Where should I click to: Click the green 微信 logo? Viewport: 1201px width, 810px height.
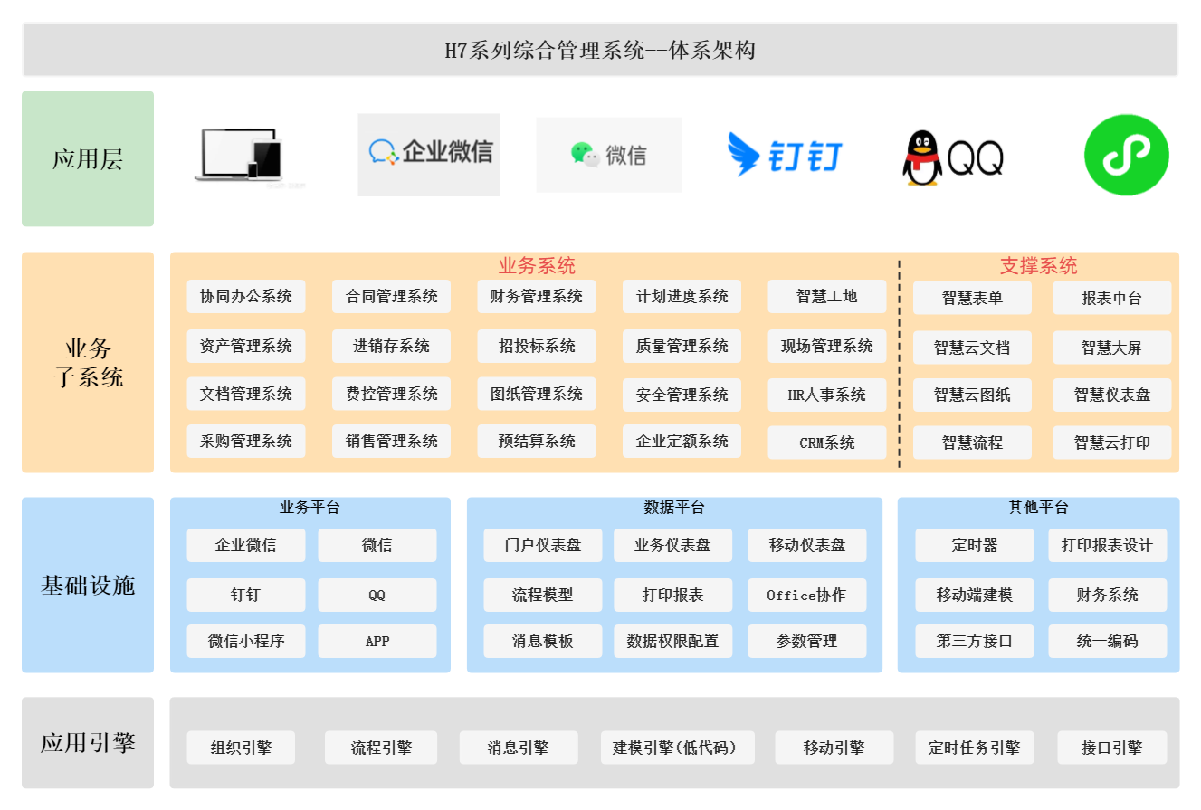point(608,155)
